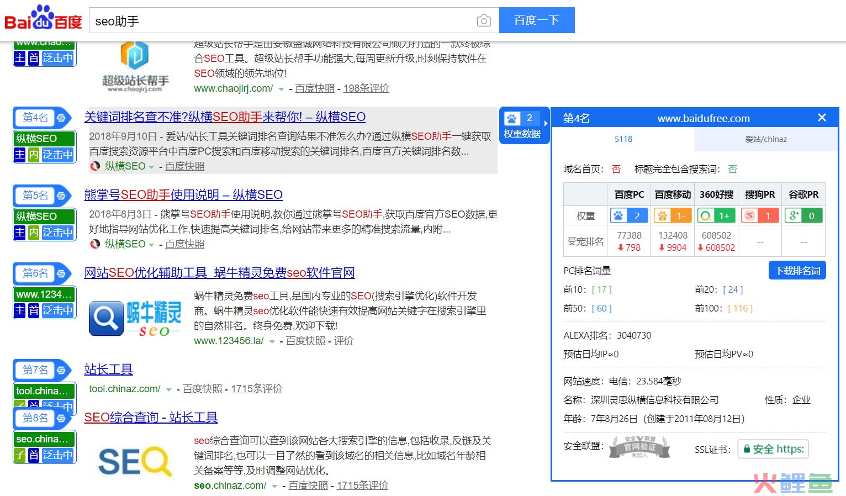Click the camera image-search icon

[x=484, y=21]
